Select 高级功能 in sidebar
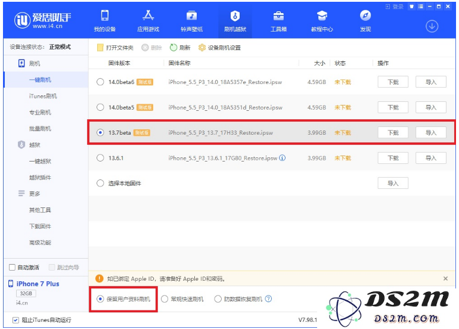The width and height of the screenshot is (459, 329). click(x=40, y=243)
